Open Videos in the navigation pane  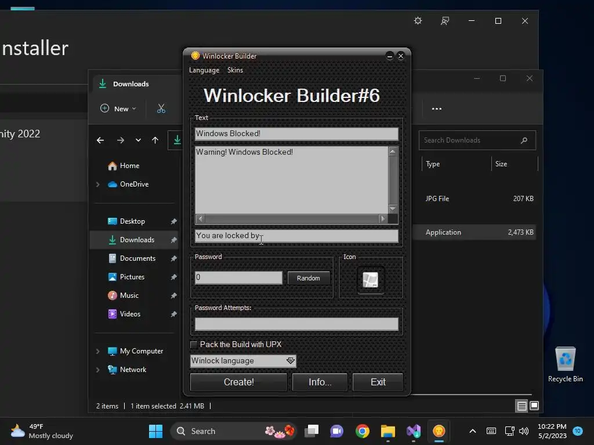[x=130, y=314]
